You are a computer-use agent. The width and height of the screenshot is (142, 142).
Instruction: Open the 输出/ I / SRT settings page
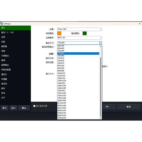(15, 32)
